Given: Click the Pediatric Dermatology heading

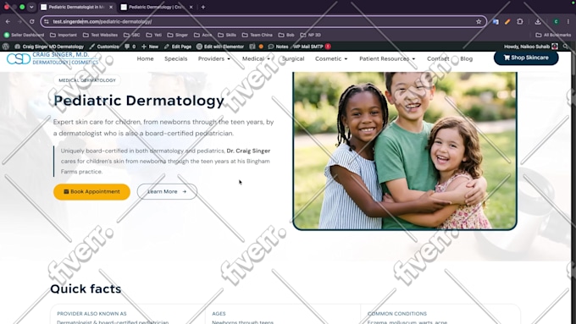Looking at the screenshot, I should pyautogui.click(x=139, y=101).
